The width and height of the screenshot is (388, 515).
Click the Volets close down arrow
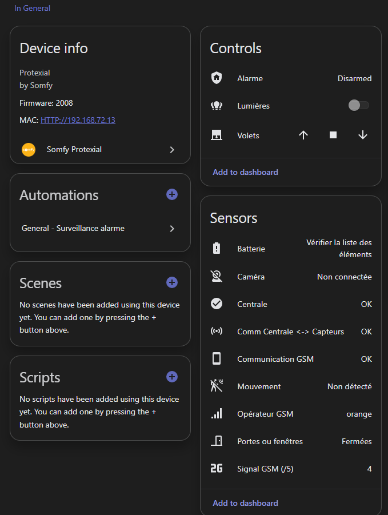coord(363,135)
